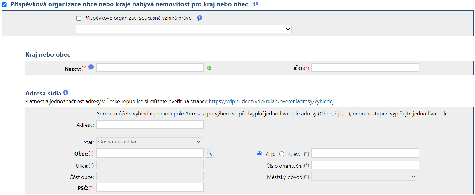The height and width of the screenshot is (195, 475).
Task: Open the Stát country dropdown
Action: click(x=149, y=142)
